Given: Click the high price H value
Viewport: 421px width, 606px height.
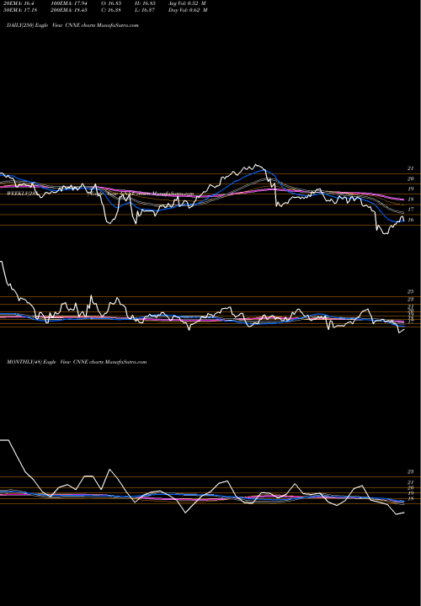Looking at the screenshot, I should pyautogui.click(x=145, y=3).
